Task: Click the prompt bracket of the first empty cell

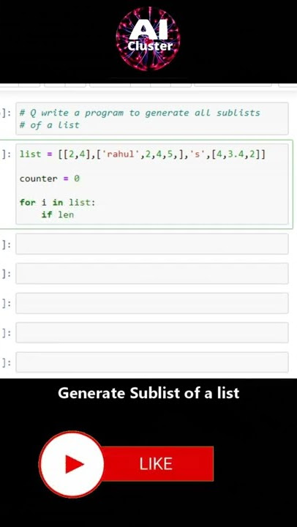Action: 6,244
